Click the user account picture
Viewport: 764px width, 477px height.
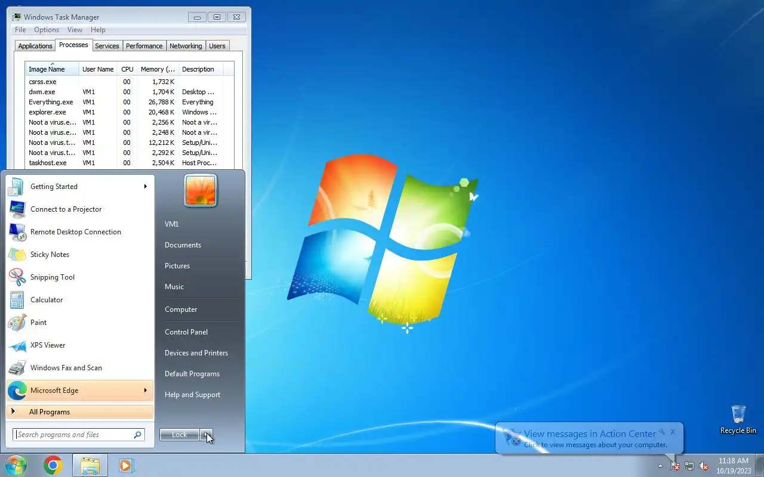pos(201,190)
